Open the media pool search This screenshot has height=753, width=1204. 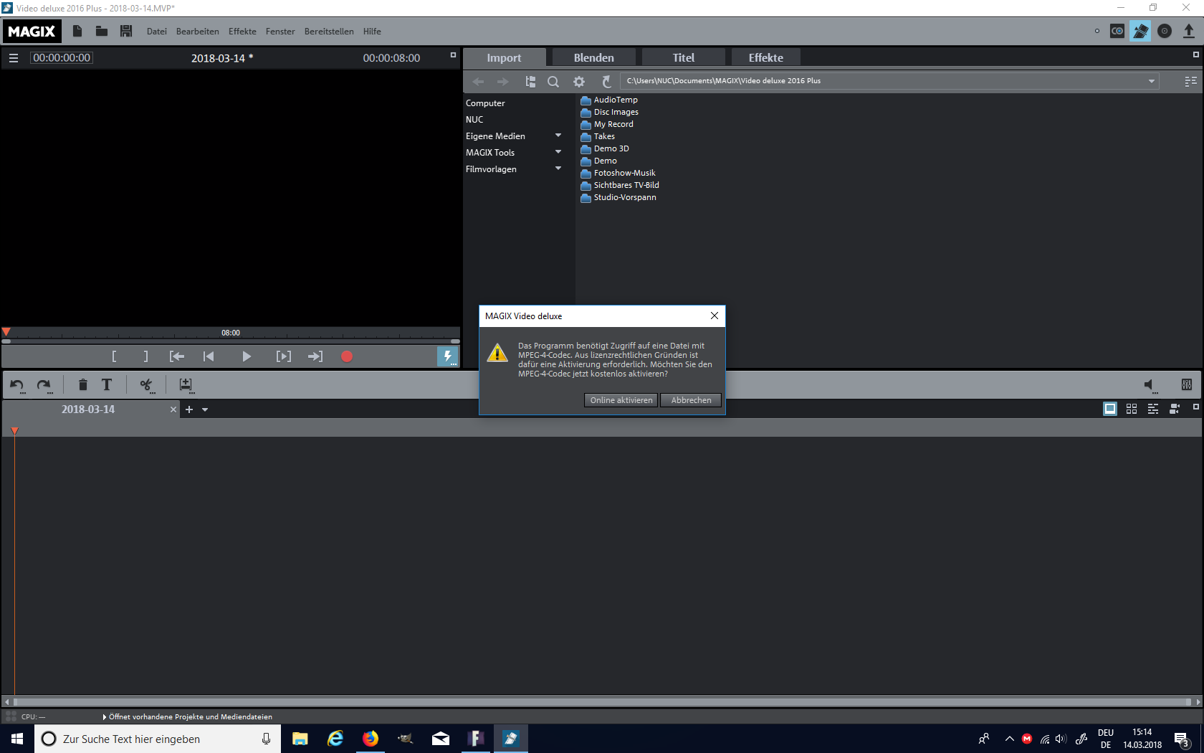point(553,82)
